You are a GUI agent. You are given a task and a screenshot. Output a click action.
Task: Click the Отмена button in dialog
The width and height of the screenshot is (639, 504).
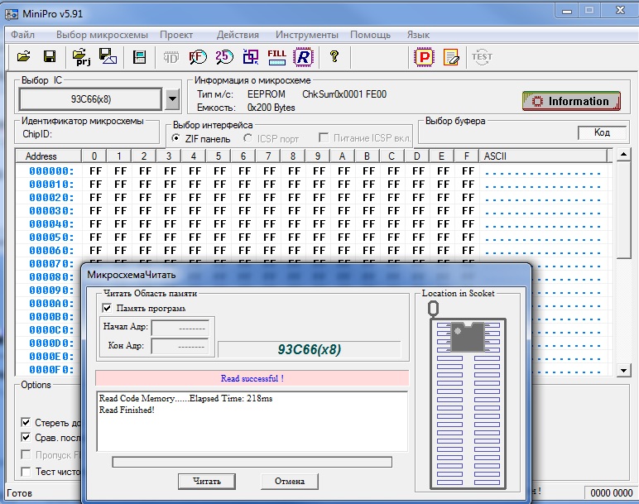290,481
